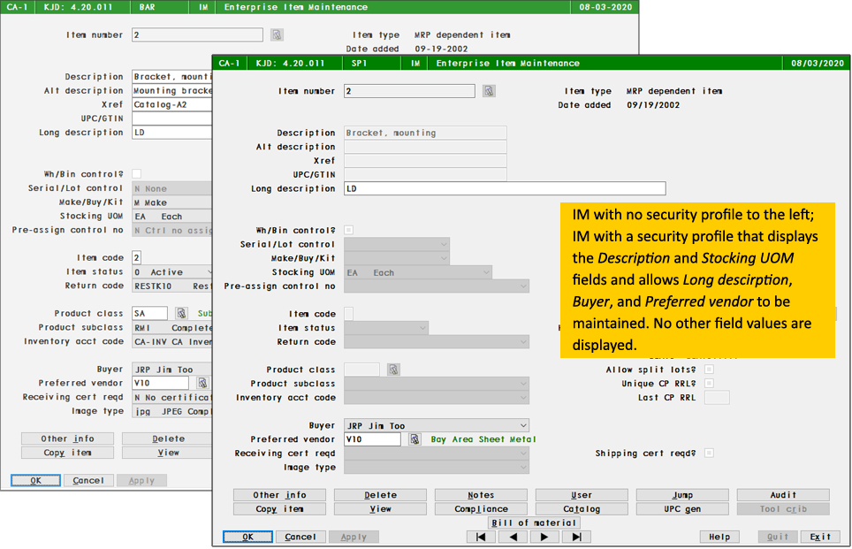The height and width of the screenshot is (549, 852).
Task: Open Return code dropdown in front window
Action: (437, 342)
